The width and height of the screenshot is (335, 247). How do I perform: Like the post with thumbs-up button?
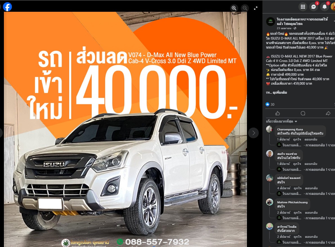point(278,113)
